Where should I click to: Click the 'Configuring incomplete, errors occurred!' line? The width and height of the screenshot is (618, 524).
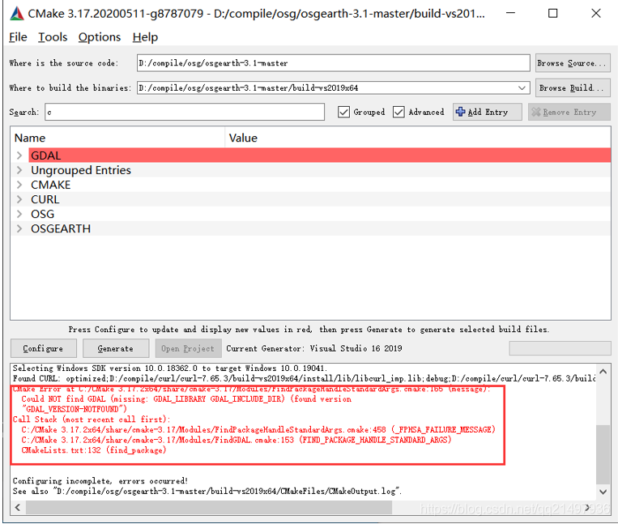[100, 481]
